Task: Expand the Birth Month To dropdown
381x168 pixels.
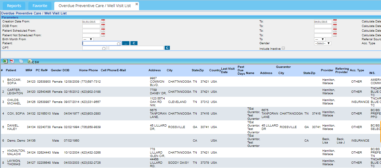Action: tap(320, 39)
